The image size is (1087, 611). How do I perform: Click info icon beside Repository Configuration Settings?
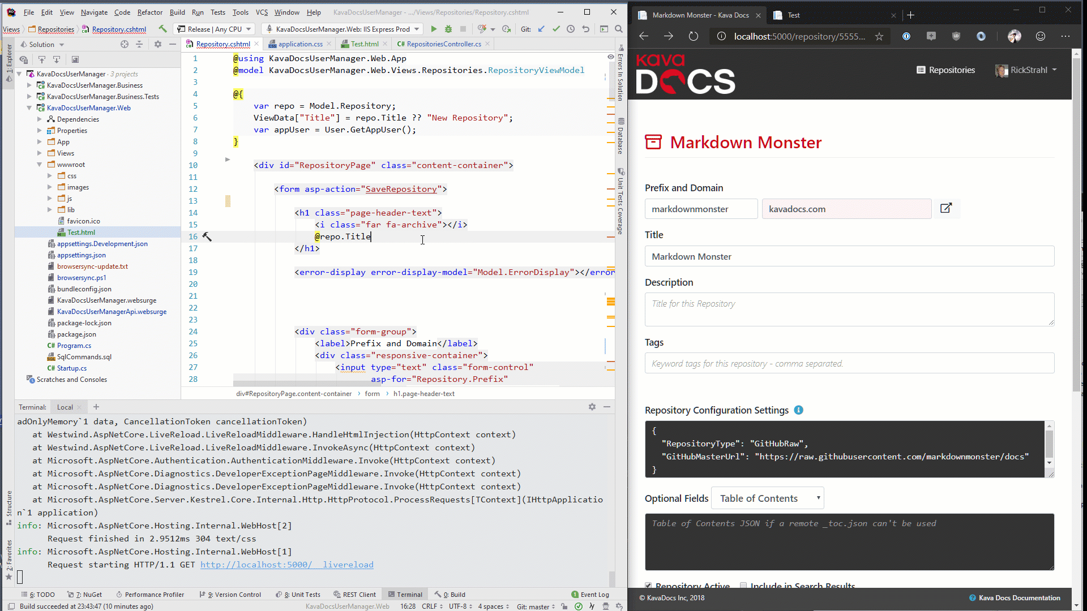point(798,410)
